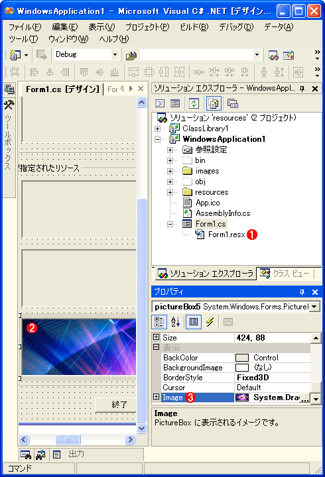
Task: Toggle the categorized view button in Properties
Action: [159, 321]
